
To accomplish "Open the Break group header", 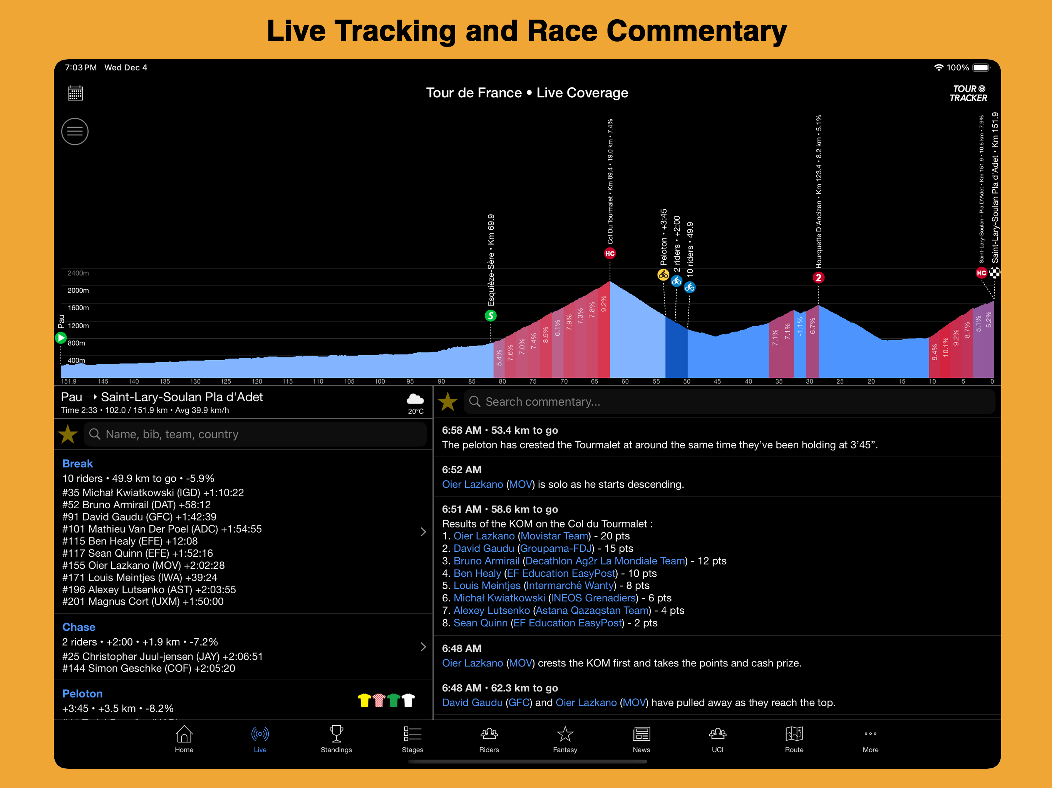I will pyautogui.click(x=77, y=464).
